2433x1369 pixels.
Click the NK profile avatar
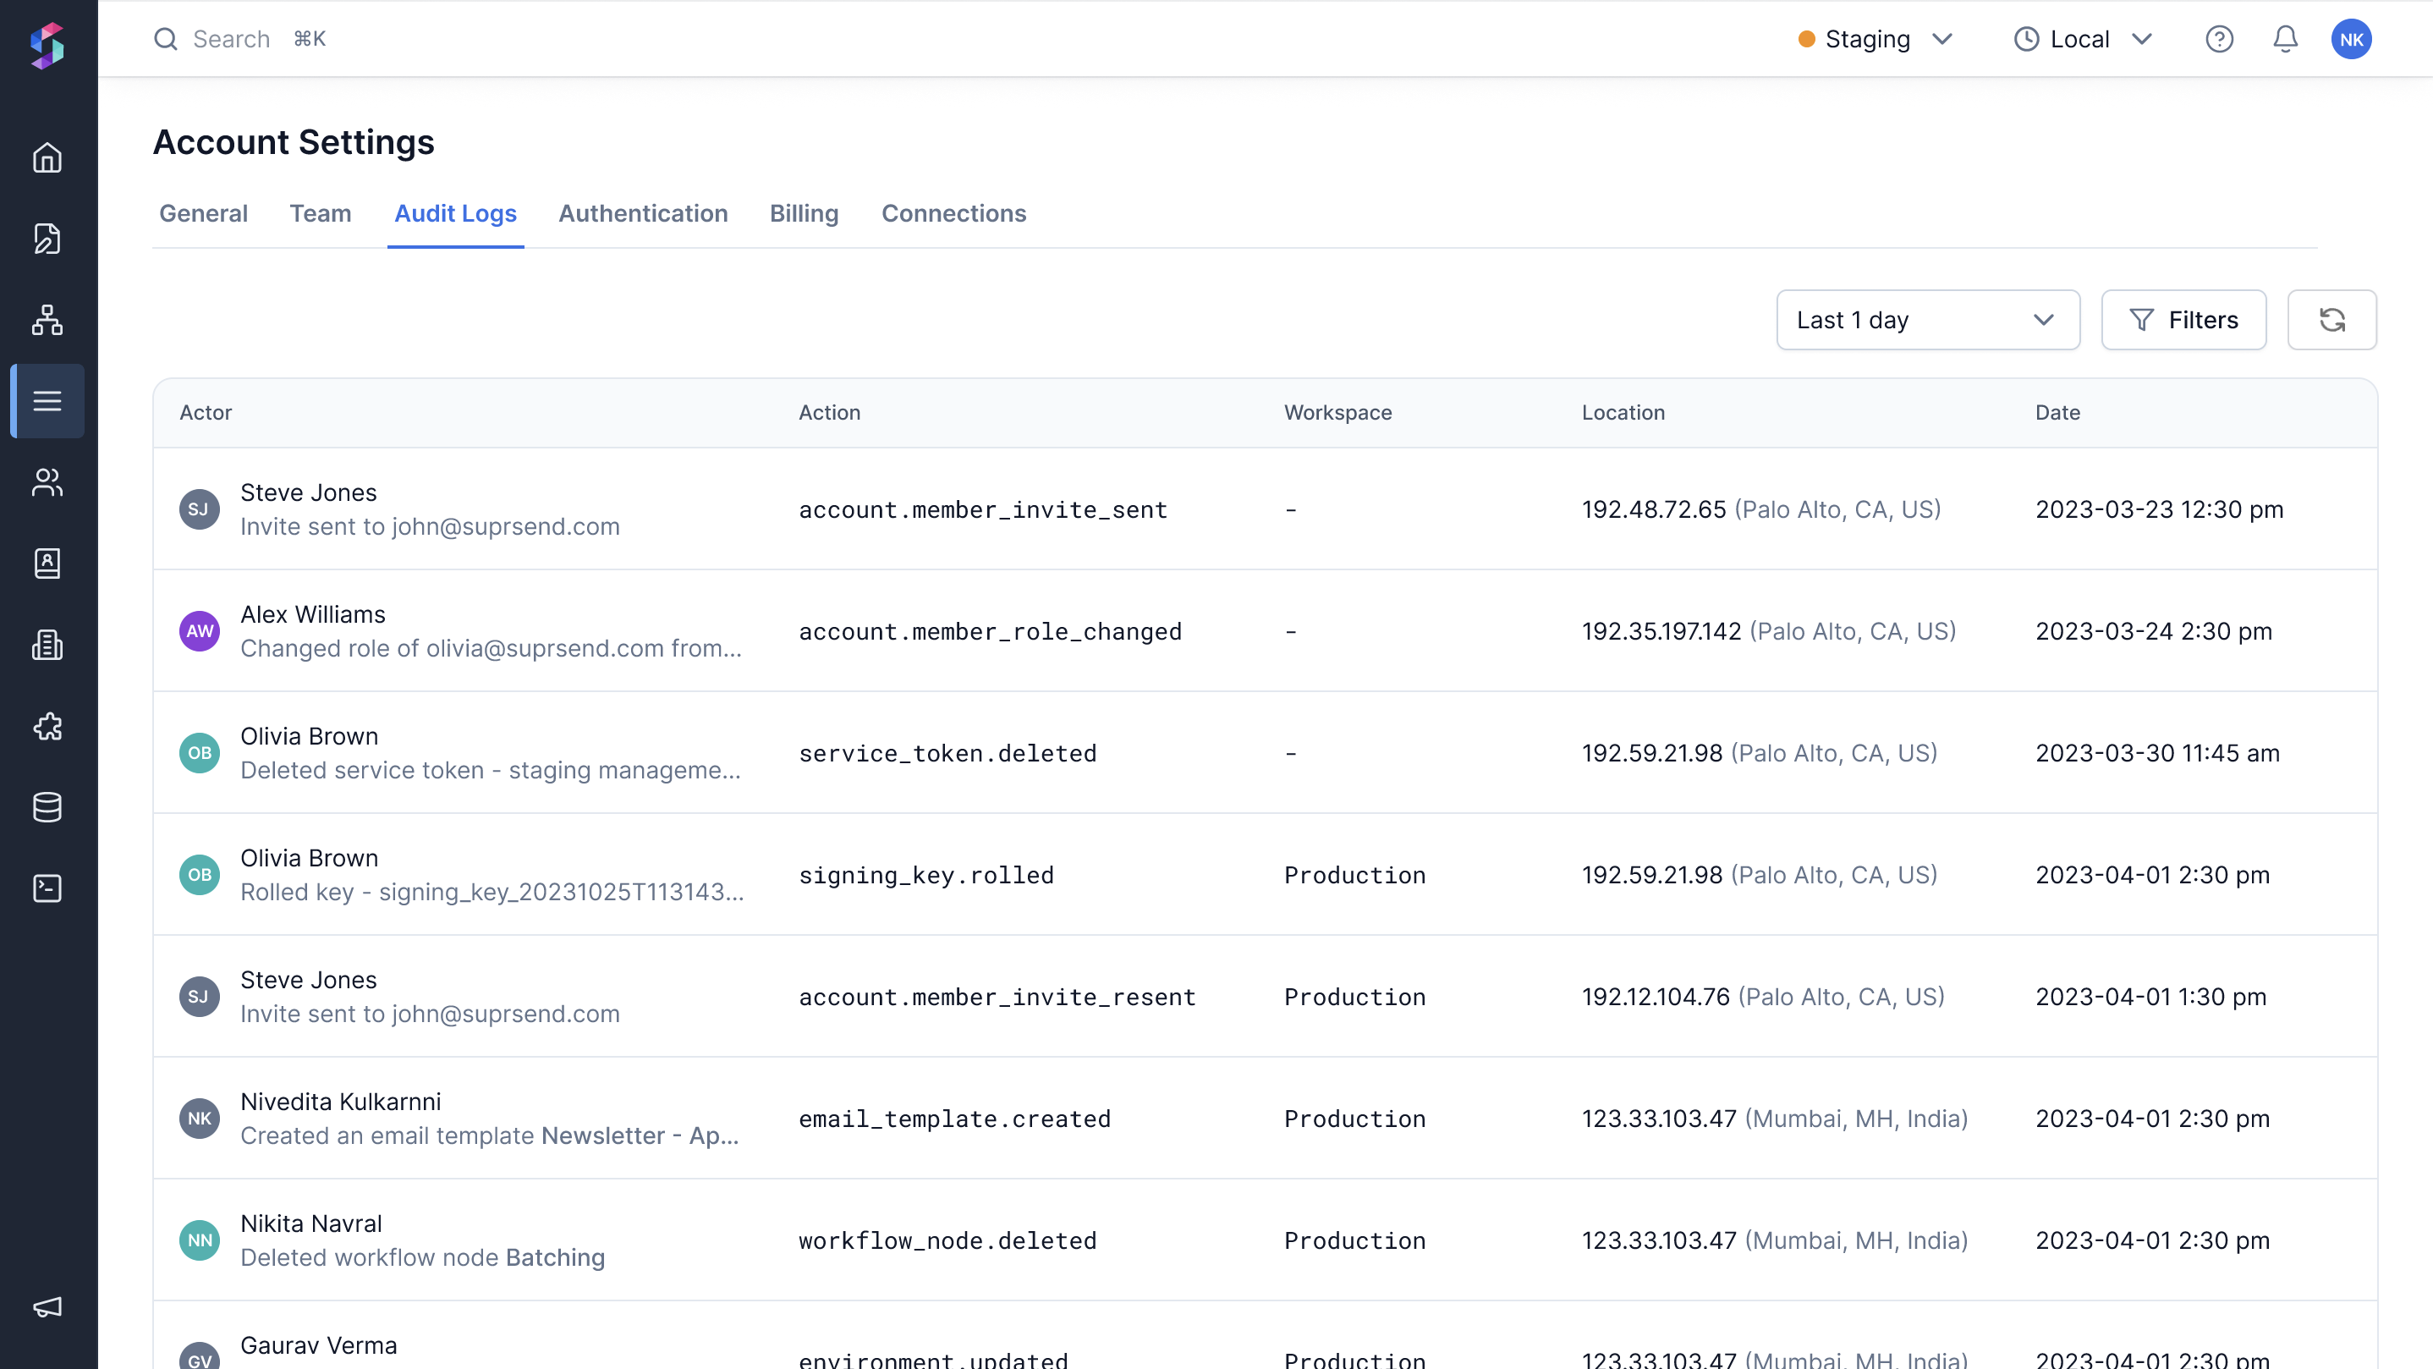point(2351,39)
